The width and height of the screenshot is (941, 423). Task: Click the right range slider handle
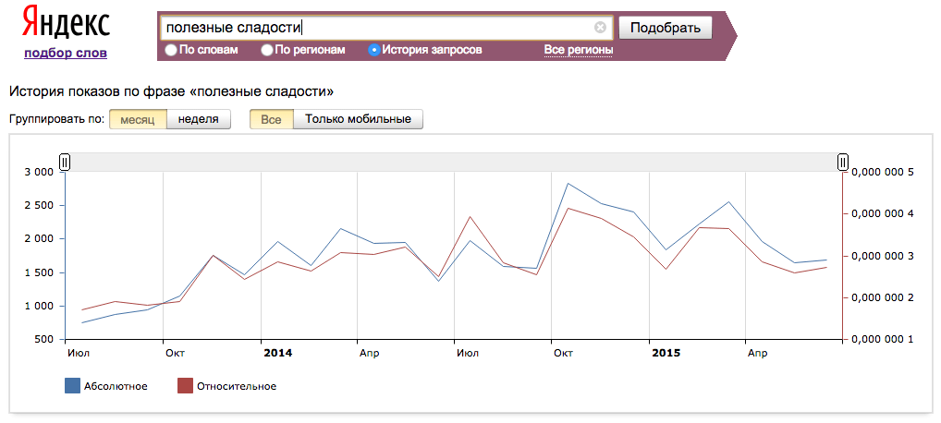(842, 163)
